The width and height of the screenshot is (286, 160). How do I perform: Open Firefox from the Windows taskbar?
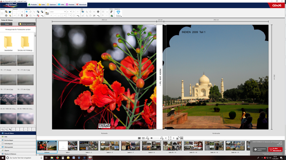point(57,157)
